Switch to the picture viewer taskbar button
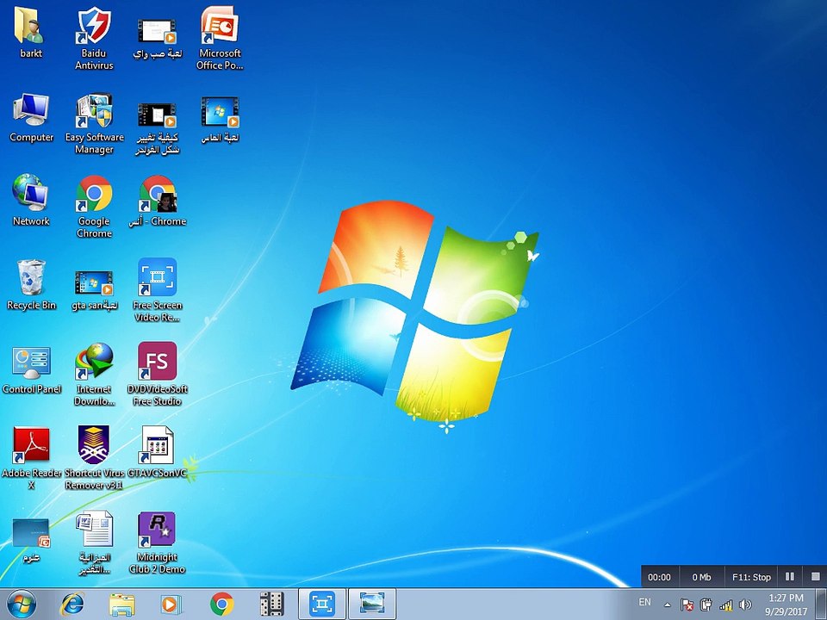This screenshot has height=620, width=827. pyautogui.click(x=372, y=604)
